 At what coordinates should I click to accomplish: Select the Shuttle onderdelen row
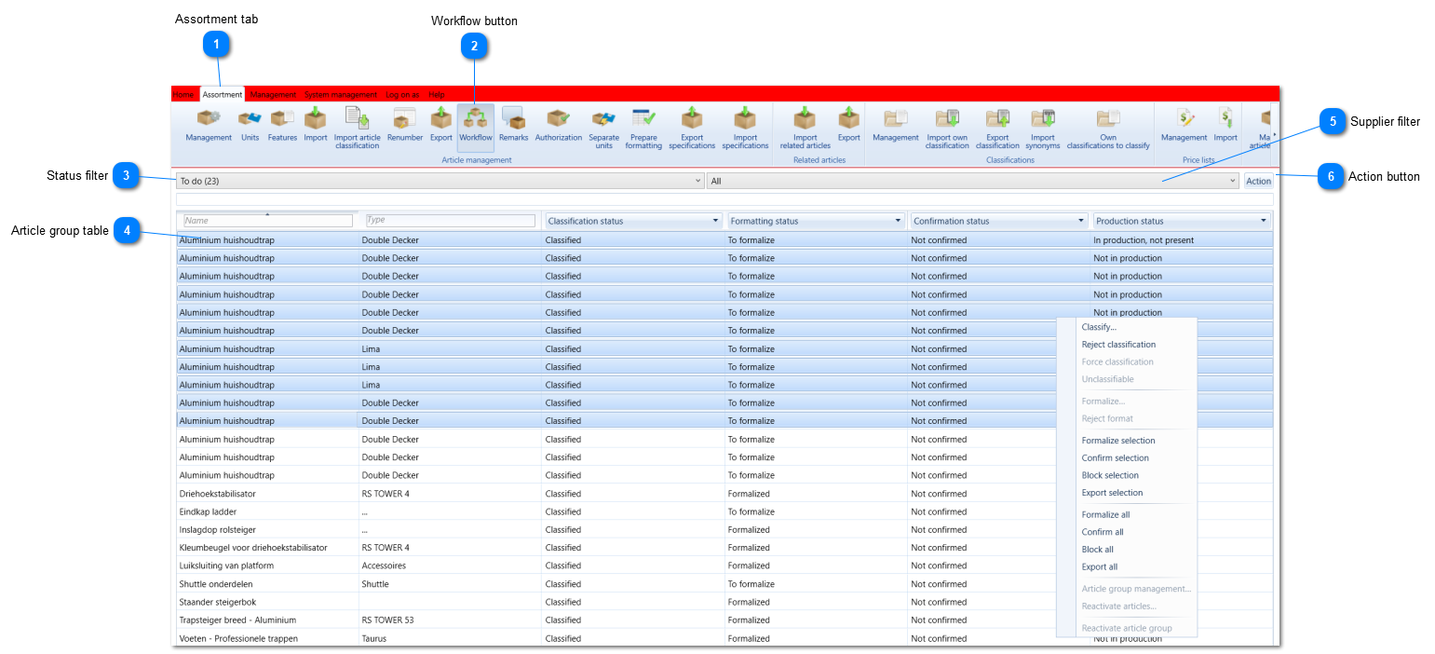click(x=724, y=584)
